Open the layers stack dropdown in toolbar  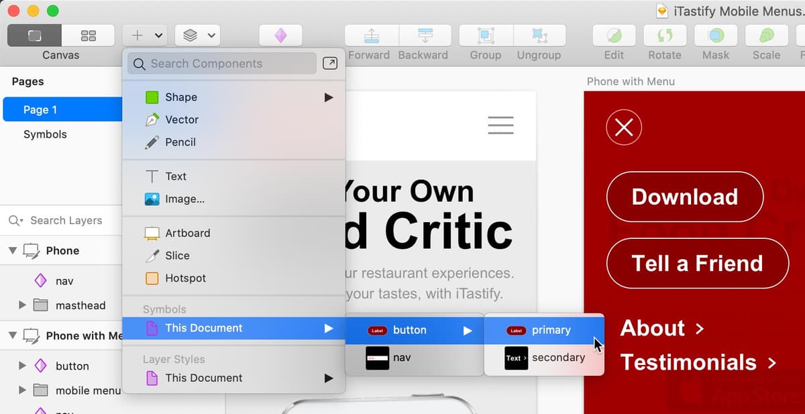point(197,36)
